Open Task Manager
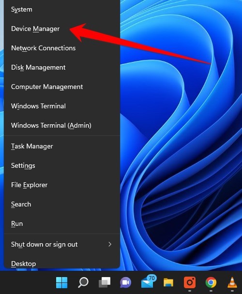The height and width of the screenshot is (294, 242). click(x=62, y=146)
